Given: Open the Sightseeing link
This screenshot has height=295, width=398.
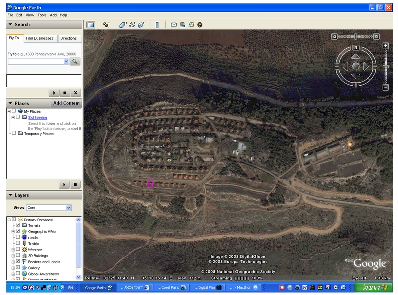Looking at the screenshot, I should pyautogui.click(x=38, y=117).
